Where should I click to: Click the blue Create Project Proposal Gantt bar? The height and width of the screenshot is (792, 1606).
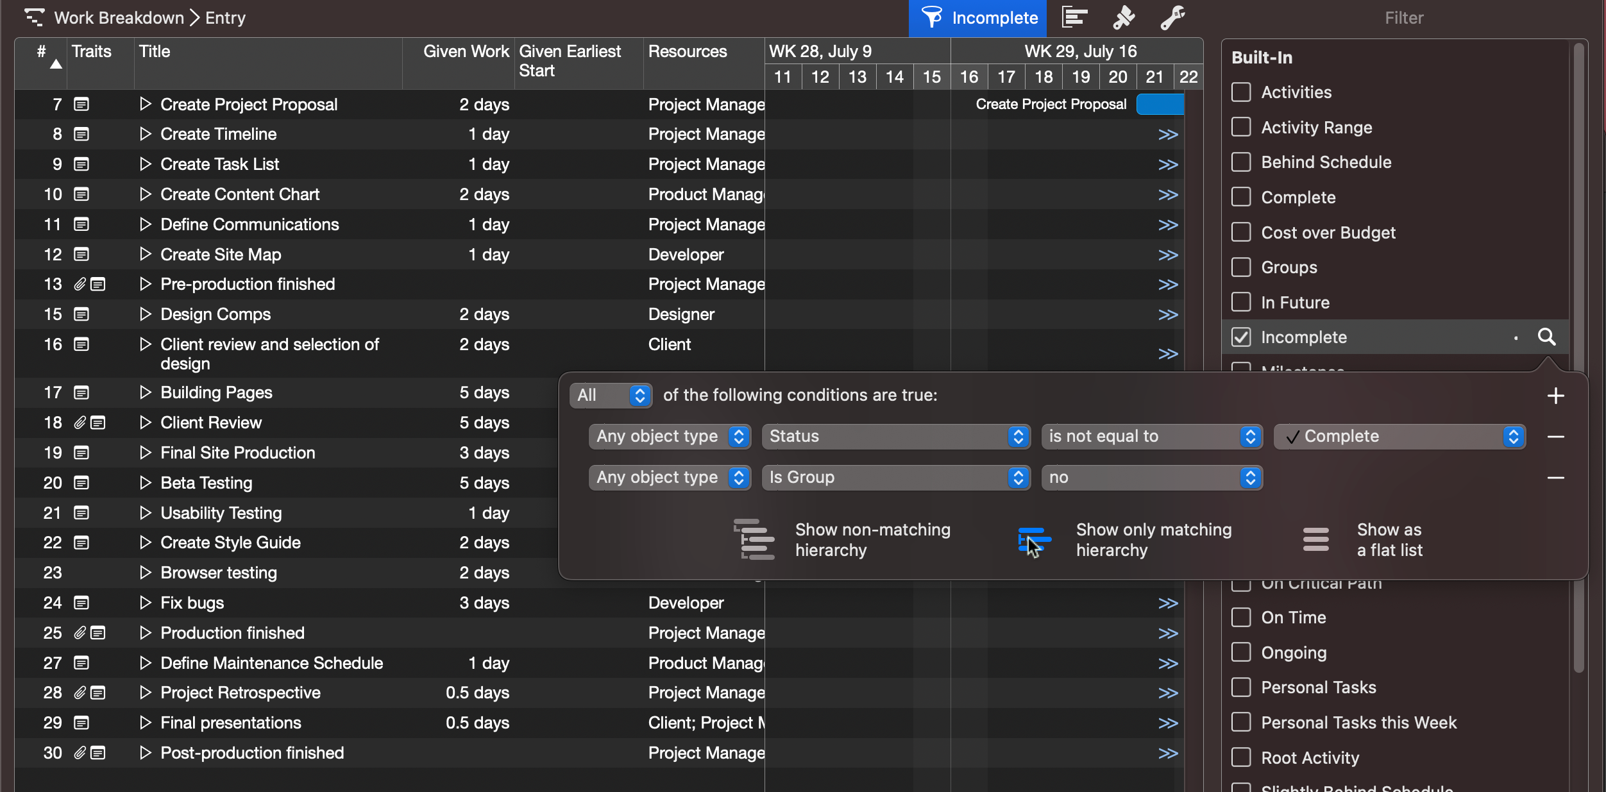1160,104
